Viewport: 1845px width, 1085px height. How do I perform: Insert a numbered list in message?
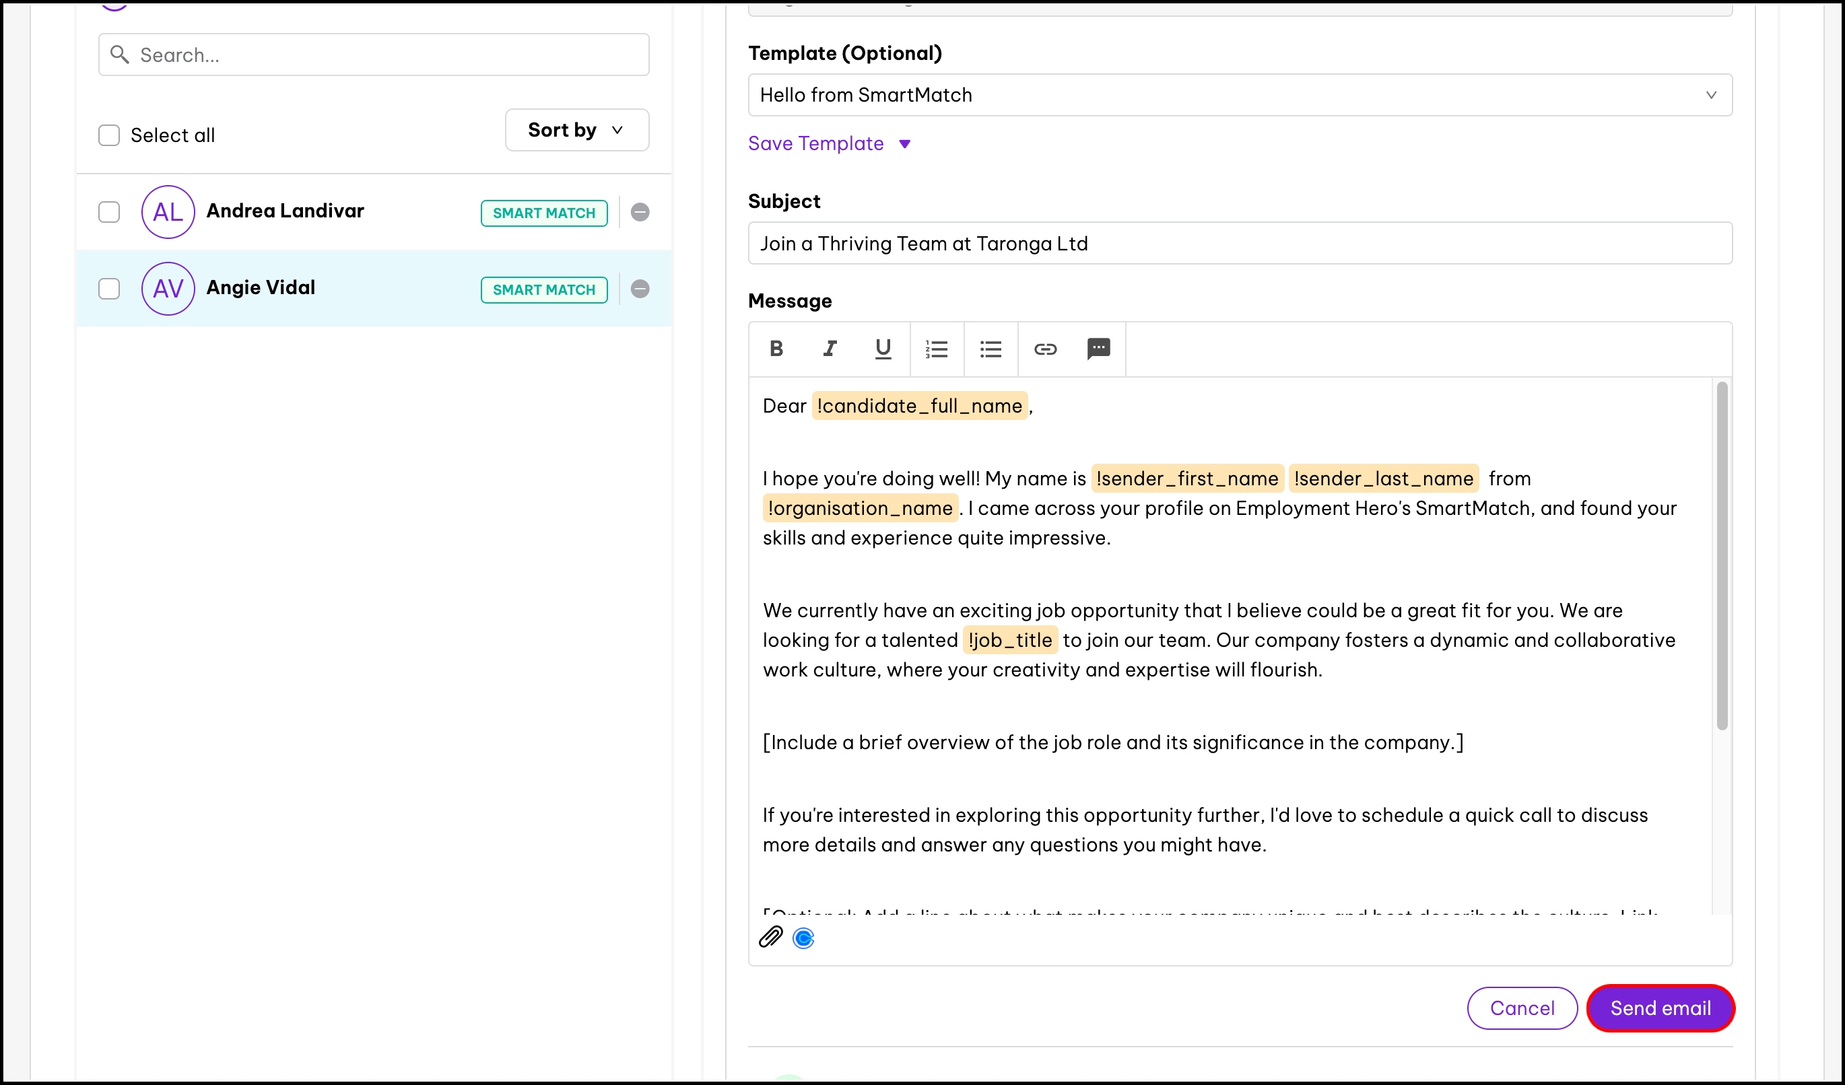[937, 349]
